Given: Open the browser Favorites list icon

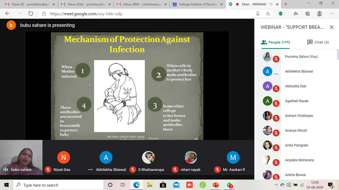Looking at the screenshot, I should click(x=296, y=14).
